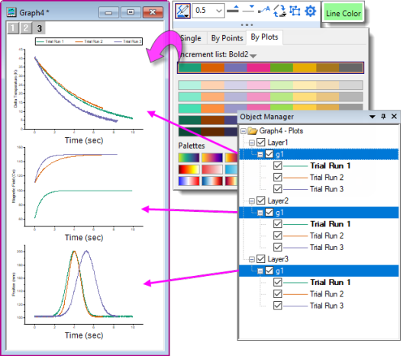Expand the Increment list Bold2 dropdown
The height and width of the screenshot is (356, 413).
click(x=253, y=56)
